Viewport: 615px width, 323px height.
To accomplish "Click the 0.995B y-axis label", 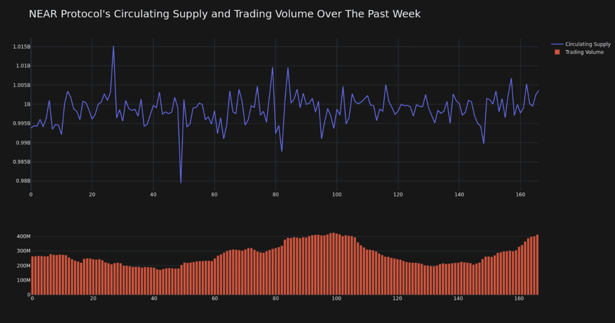I will (22, 123).
